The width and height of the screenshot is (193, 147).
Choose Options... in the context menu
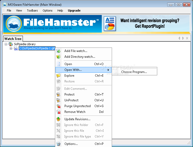point(84,144)
